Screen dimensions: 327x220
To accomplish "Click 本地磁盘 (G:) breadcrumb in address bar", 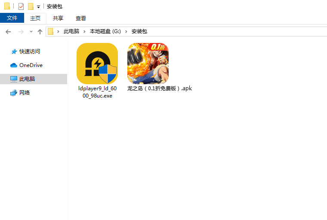I will coord(105,32).
